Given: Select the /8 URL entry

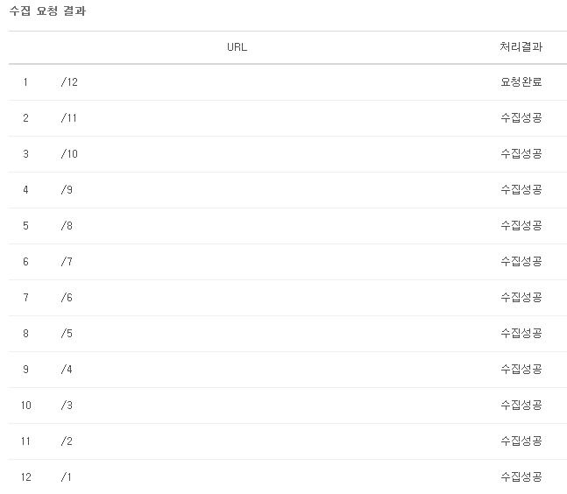Looking at the screenshot, I should pos(67,225).
